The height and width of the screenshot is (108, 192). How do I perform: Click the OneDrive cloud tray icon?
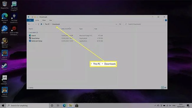coord(158,105)
